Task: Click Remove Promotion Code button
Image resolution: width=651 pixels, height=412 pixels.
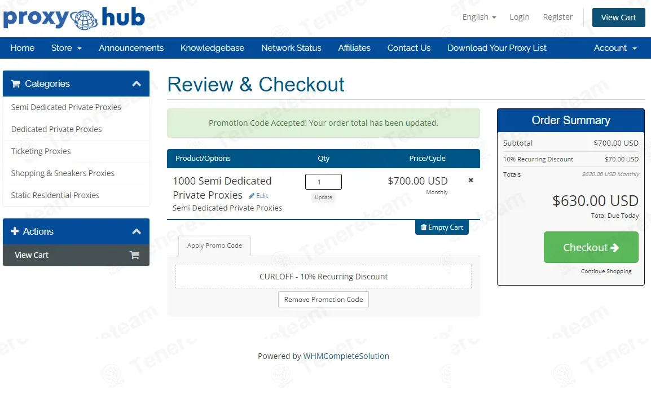Action: [323, 300]
